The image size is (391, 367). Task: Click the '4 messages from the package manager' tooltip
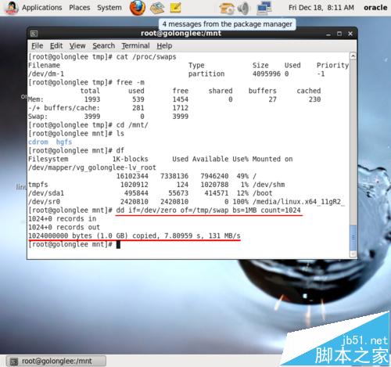click(x=228, y=24)
